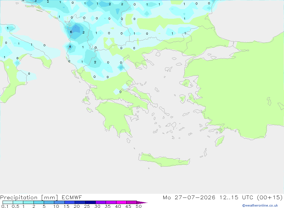Click the above-50 arrow tip of legend
This screenshot has width=284, height=208.
point(142,203)
